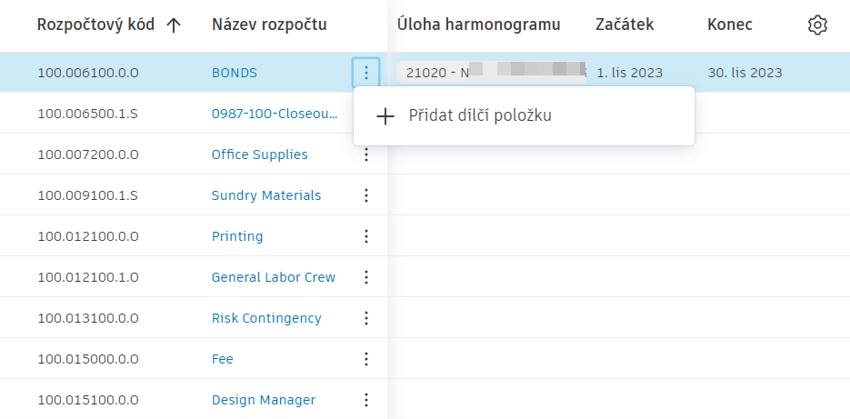
Task: Open more options for Office Supplies
Action: click(x=366, y=155)
